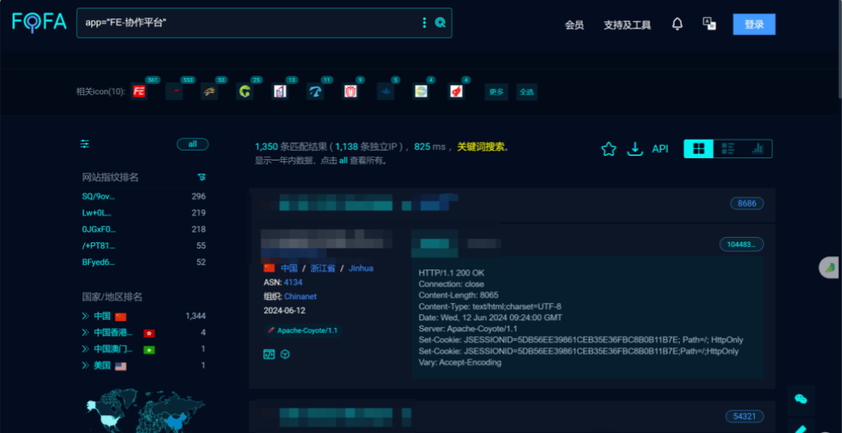Select red flower icon with 9 count

[350, 91]
